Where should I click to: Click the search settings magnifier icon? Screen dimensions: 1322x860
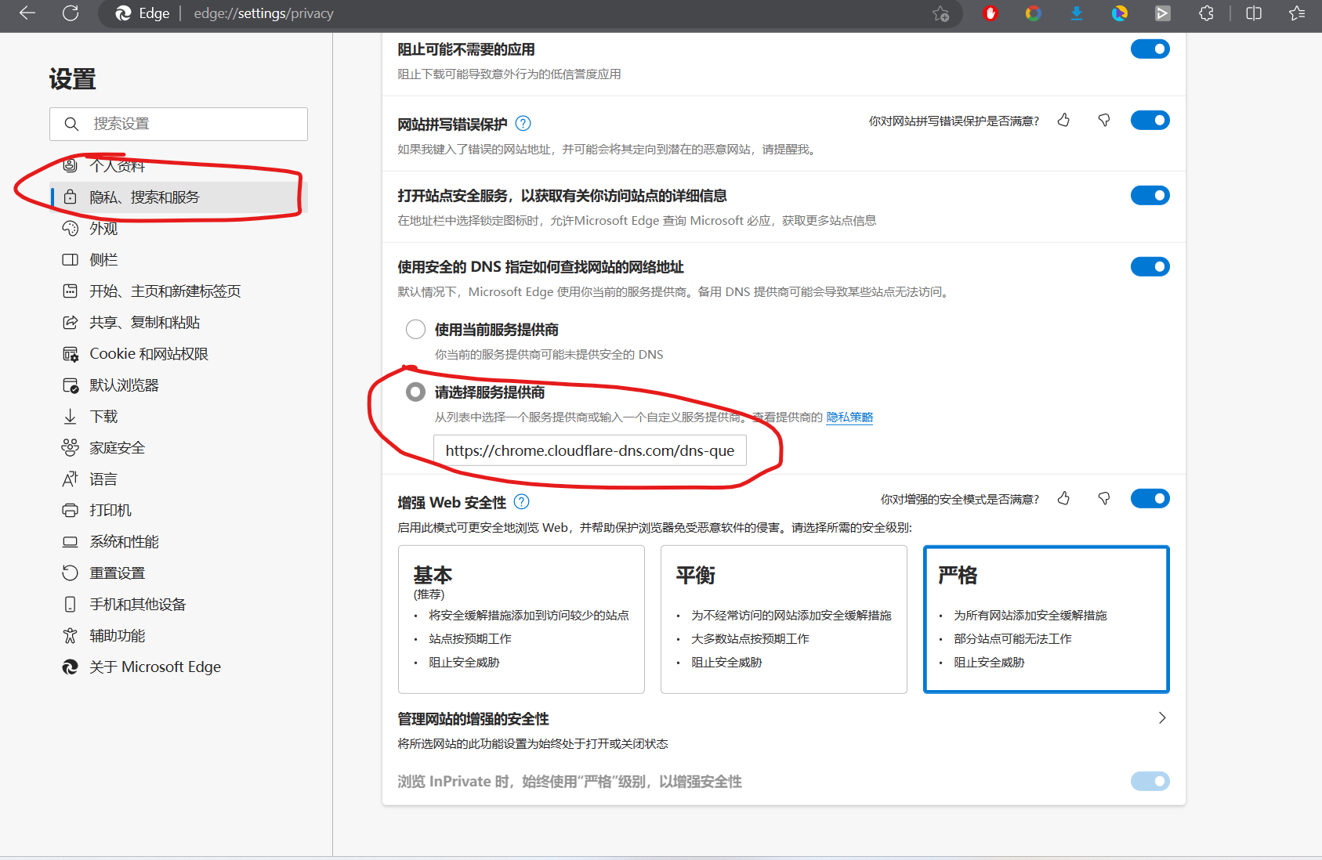click(71, 124)
